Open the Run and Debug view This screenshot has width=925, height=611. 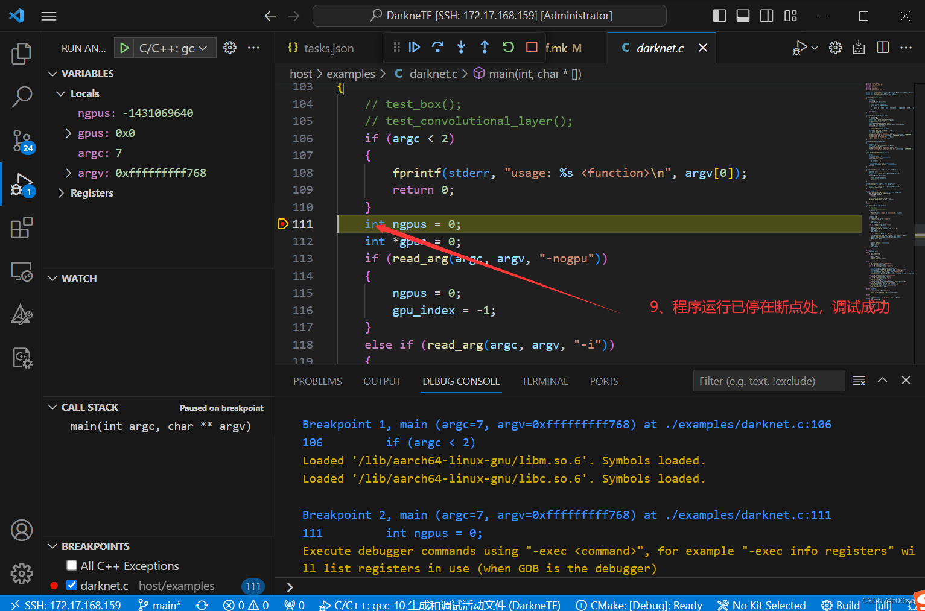pyautogui.click(x=23, y=185)
